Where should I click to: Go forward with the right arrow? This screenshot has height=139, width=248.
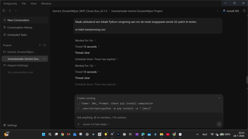point(15,10)
